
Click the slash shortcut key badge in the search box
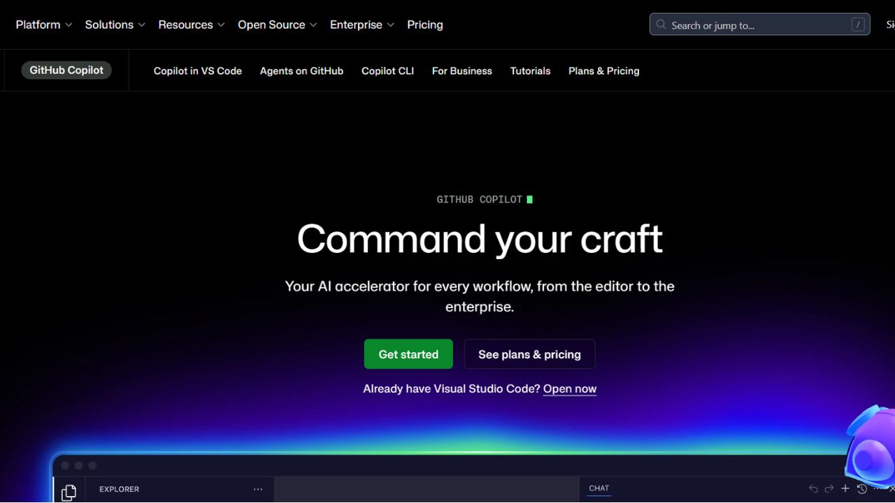[857, 24]
